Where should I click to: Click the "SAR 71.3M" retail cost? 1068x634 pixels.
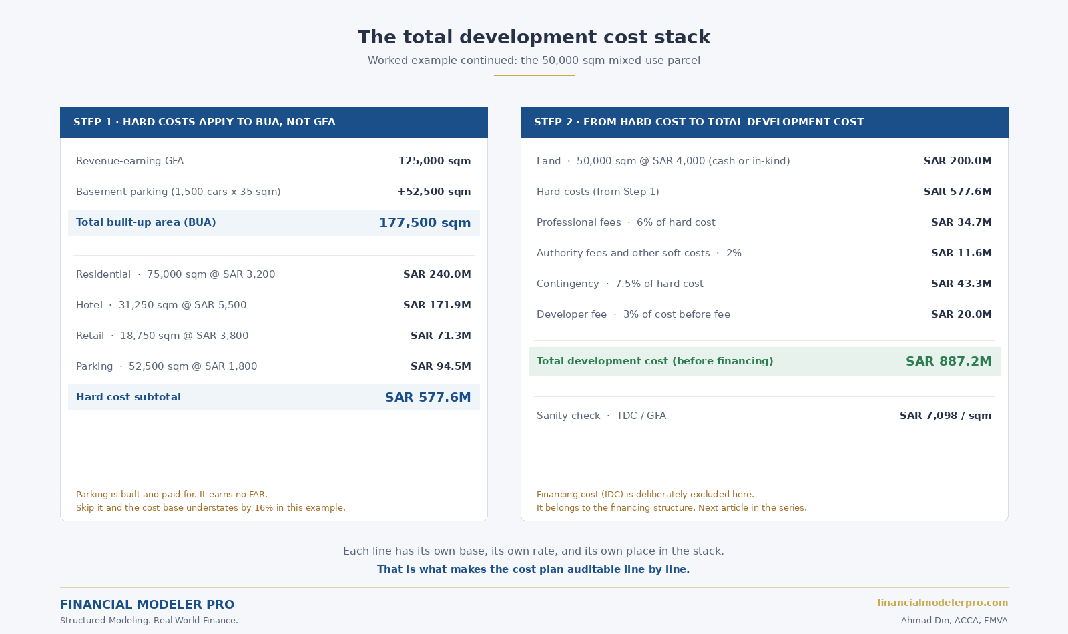click(441, 336)
